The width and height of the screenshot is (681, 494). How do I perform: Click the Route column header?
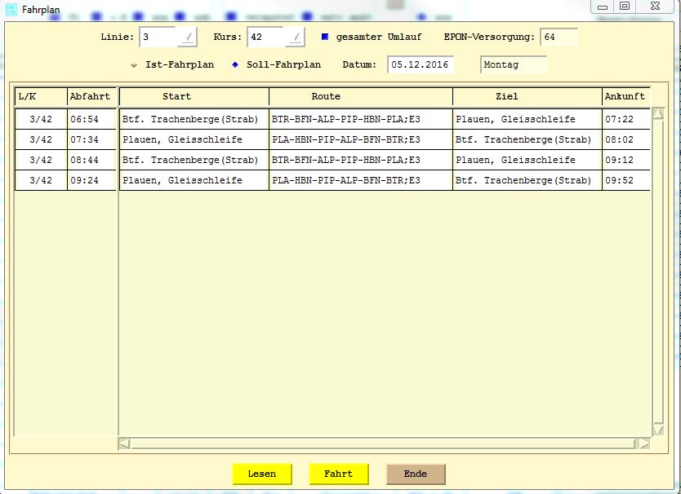coord(326,96)
